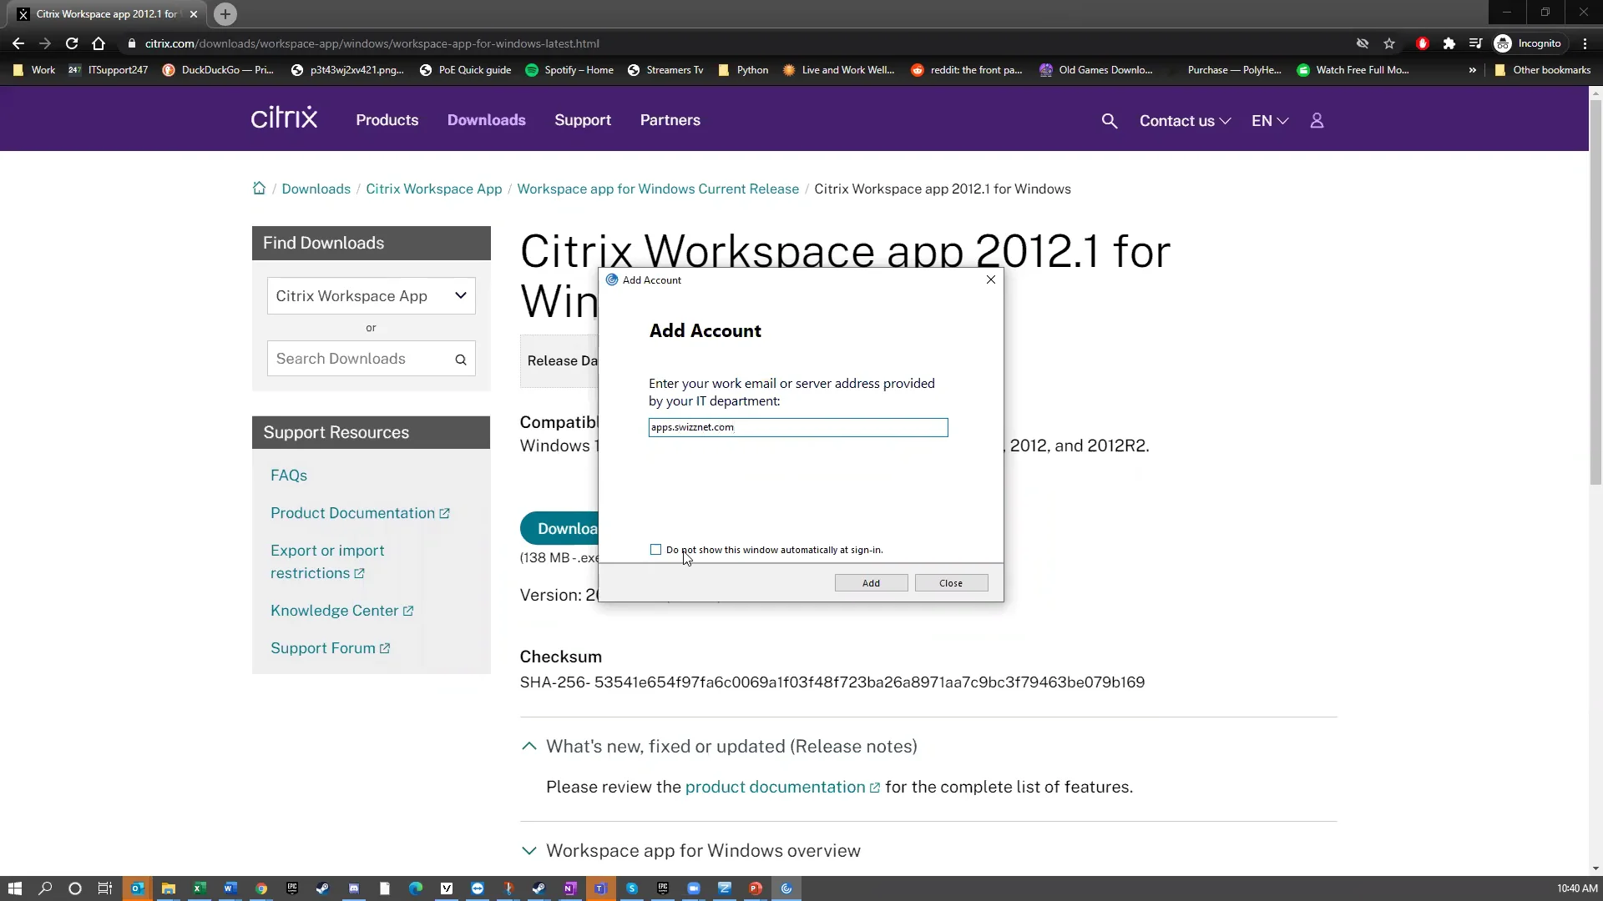Screen dimensions: 1603x901
Task: Open the media controls icon in toolbar
Action: pyautogui.click(x=1475, y=43)
